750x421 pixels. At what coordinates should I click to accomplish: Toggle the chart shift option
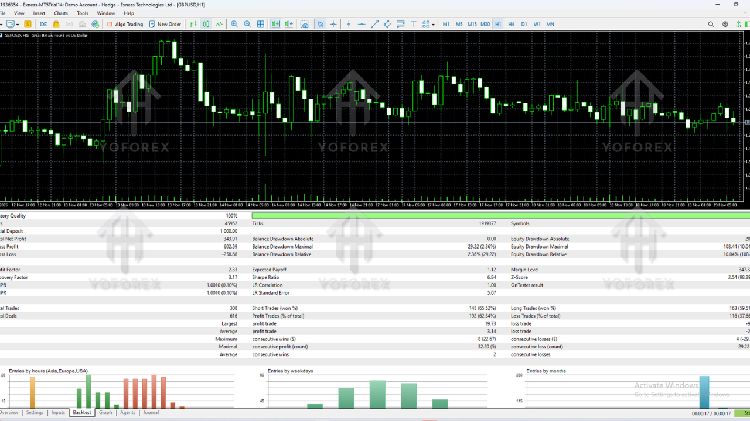(x=288, y=24)
